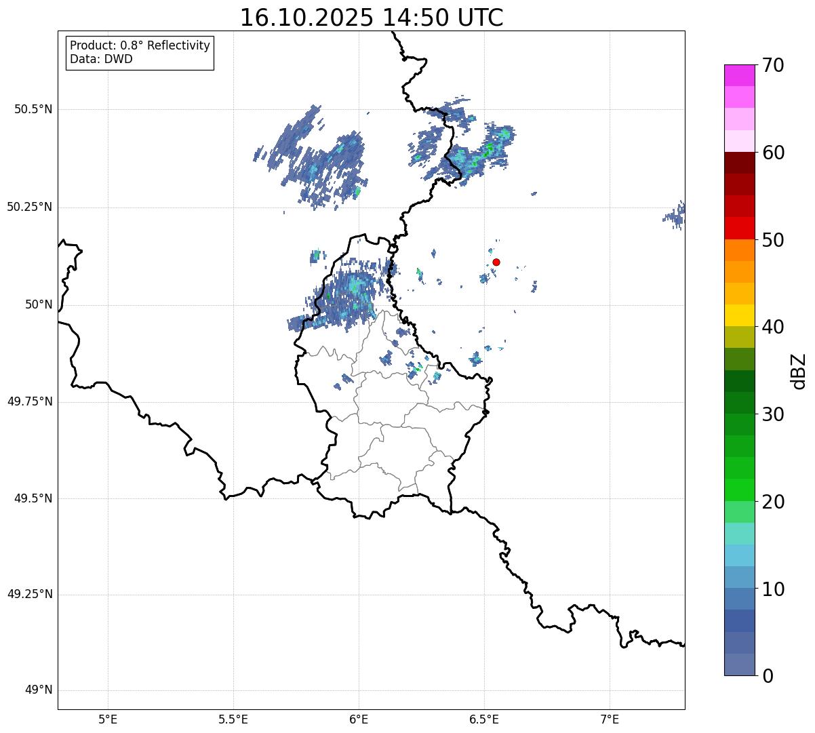815x733 pixels.
Task: Click the 5°E longitude label
Action: [x=108, y=719]
